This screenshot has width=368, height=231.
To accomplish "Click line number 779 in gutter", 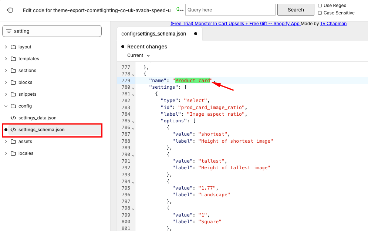I will tap(126, 81).
